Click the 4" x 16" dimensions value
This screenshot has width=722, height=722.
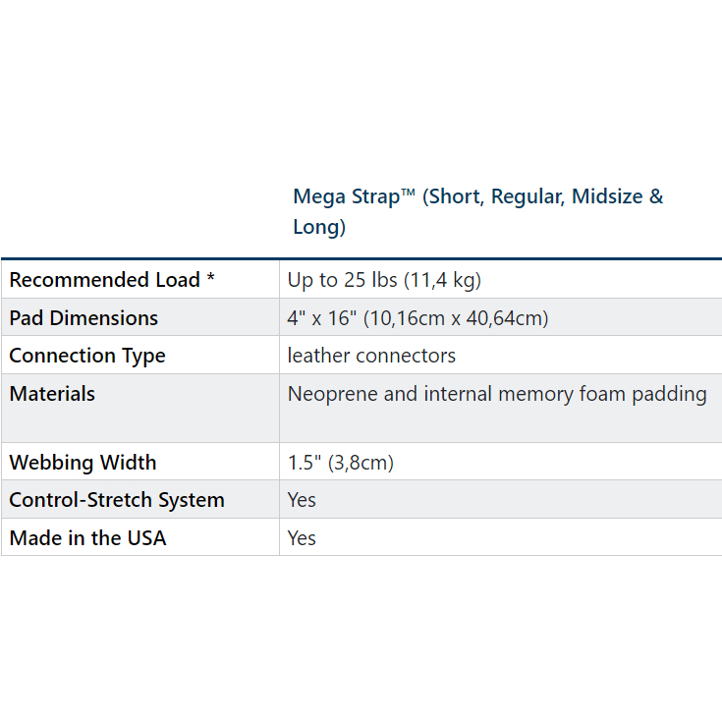[312, 318]
